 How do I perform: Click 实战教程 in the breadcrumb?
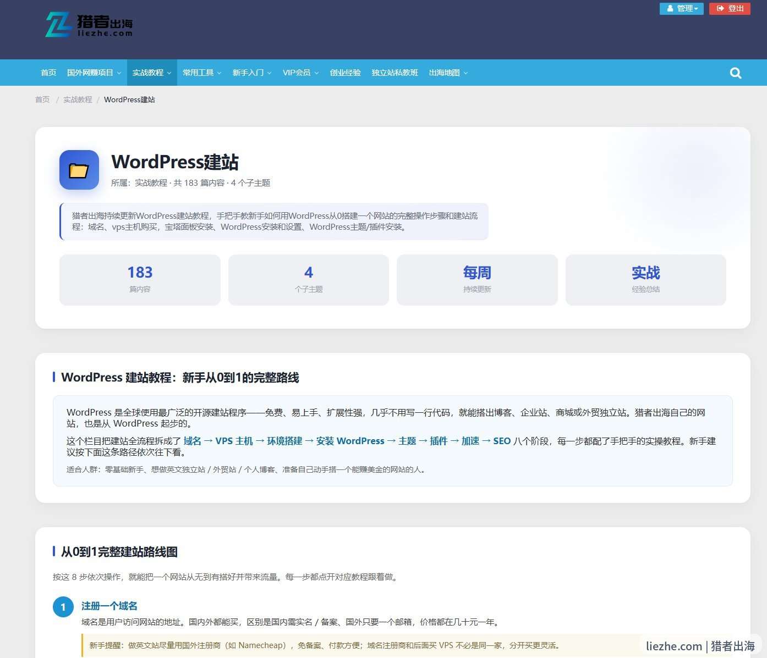78,99
